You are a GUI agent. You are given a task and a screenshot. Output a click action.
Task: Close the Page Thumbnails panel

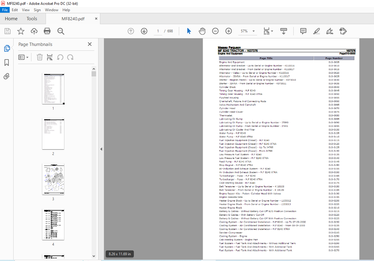tap(90, 44)
